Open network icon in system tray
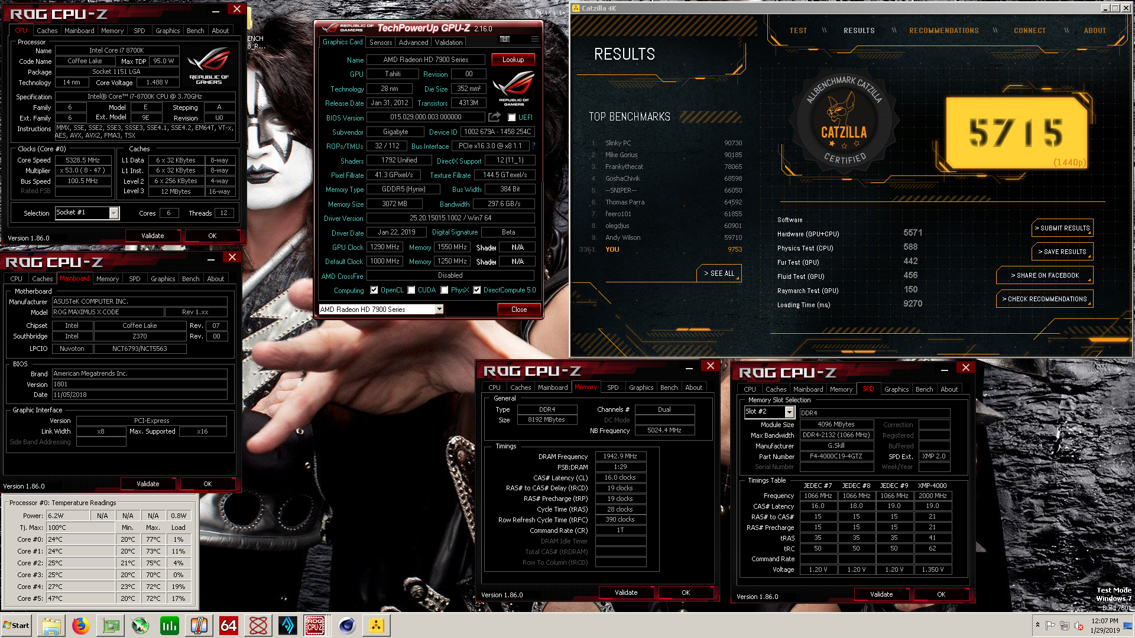1135x638 pixels. pyautogui.click(x=1065, y=626)
